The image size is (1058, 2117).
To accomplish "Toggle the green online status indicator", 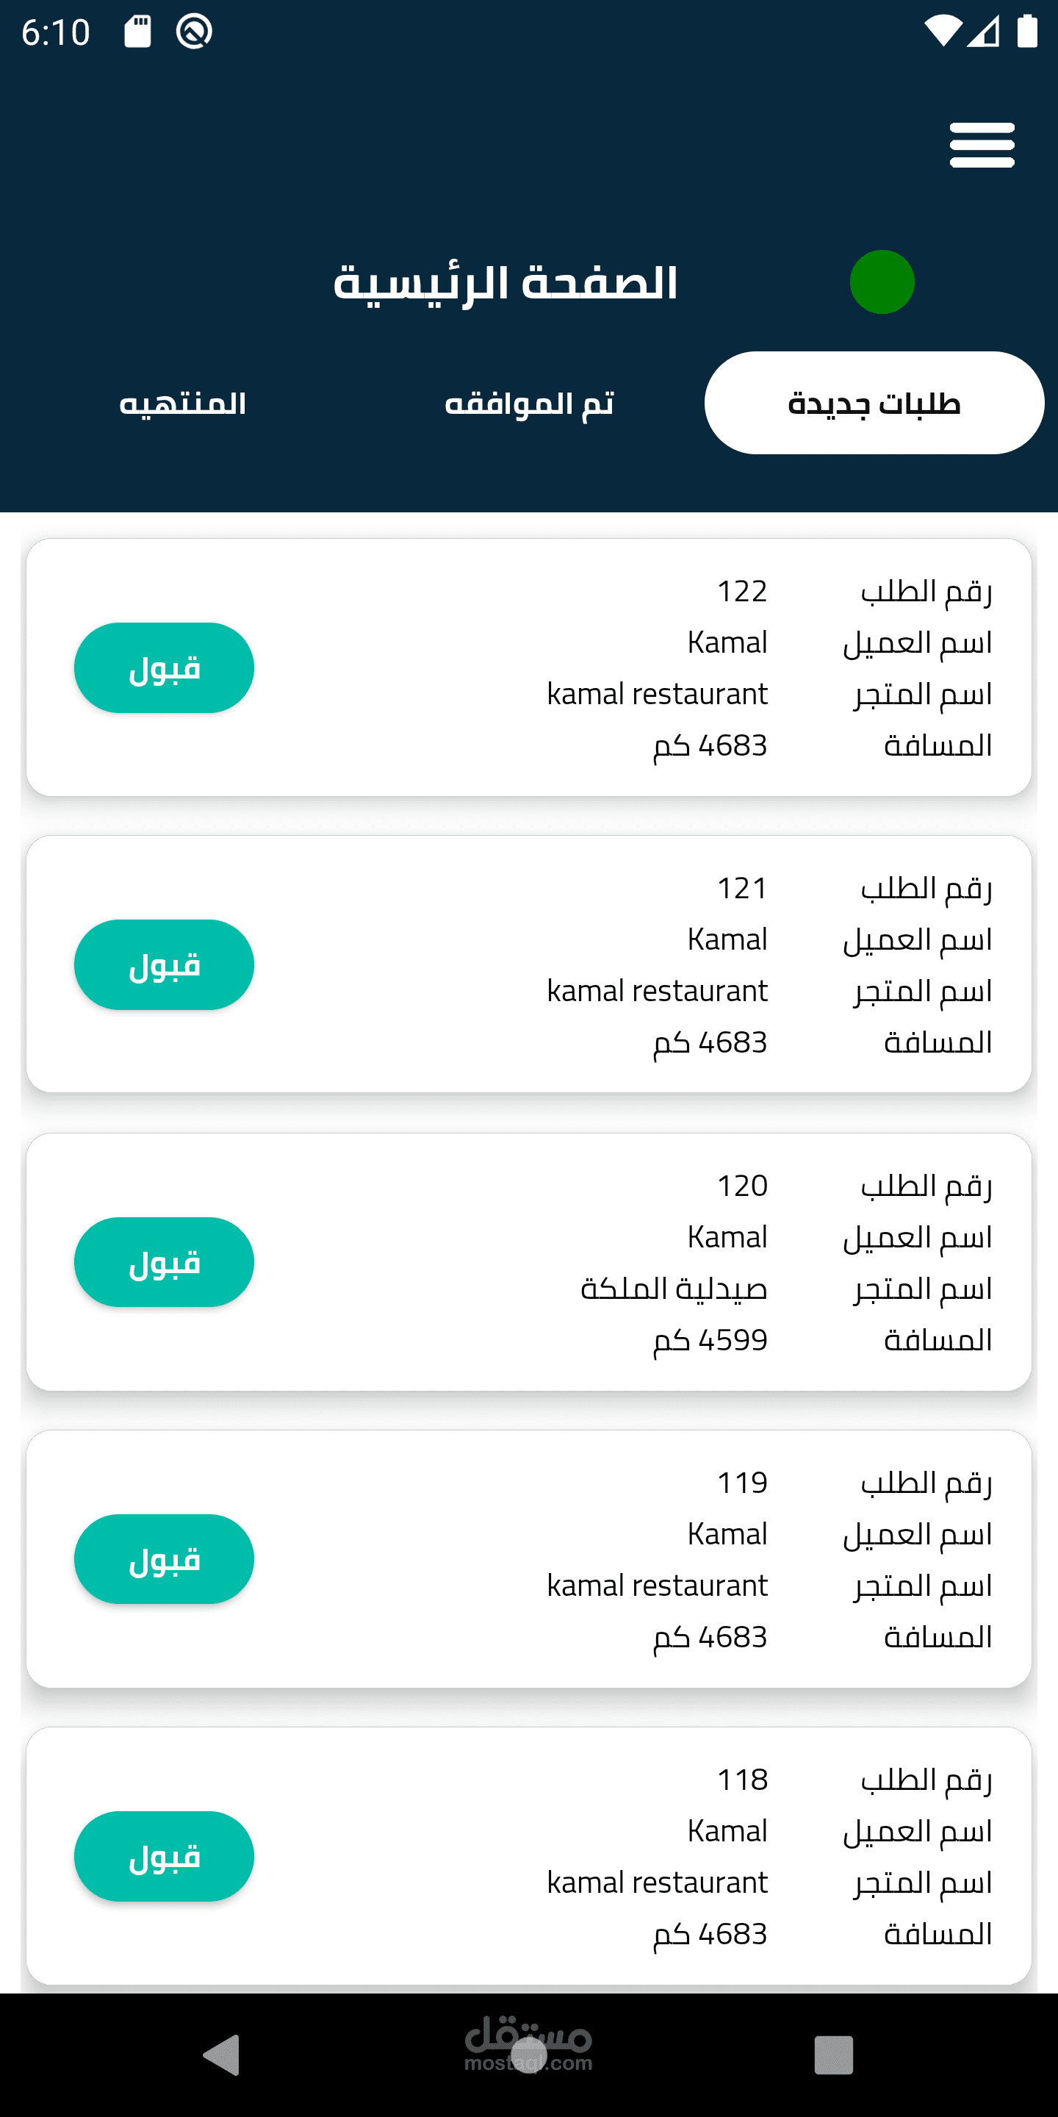I will (x=882, y=282).
